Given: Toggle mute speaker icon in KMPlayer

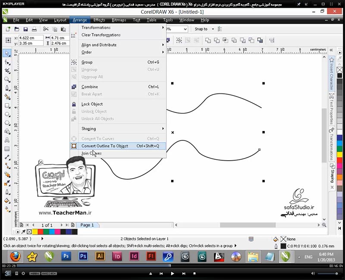Looking at the screenshot, I should (x=313, y=274).
